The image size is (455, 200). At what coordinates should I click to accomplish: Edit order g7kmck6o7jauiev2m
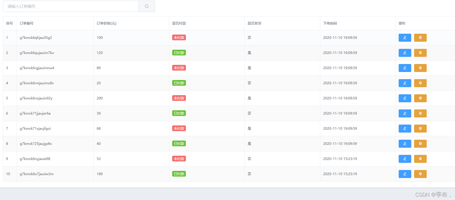[405, 174]
